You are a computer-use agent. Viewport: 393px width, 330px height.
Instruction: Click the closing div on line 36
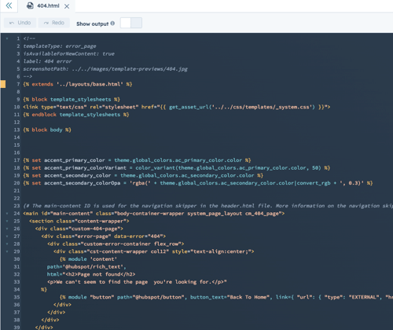pyautogui.click(x=62, y=305)
